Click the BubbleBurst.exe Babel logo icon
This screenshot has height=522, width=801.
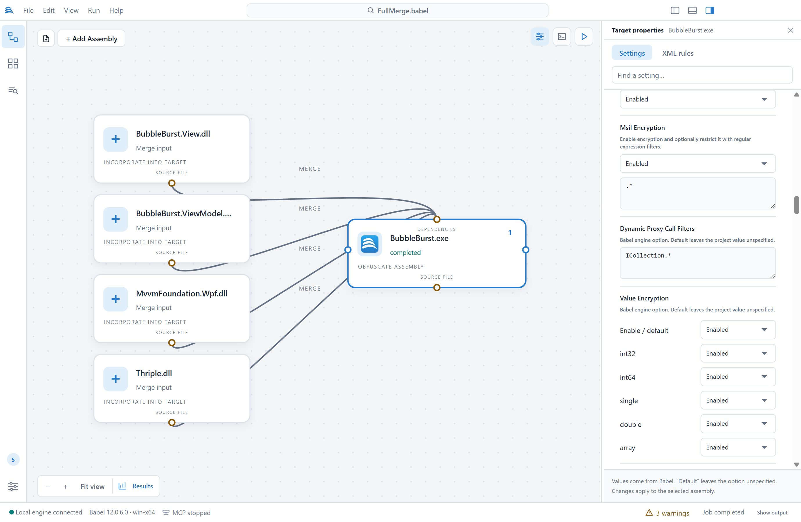(369, 244)
